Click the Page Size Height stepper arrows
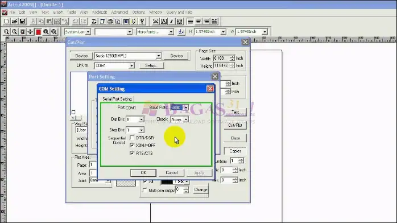The image size is (397, 223). tap(232, 66)
